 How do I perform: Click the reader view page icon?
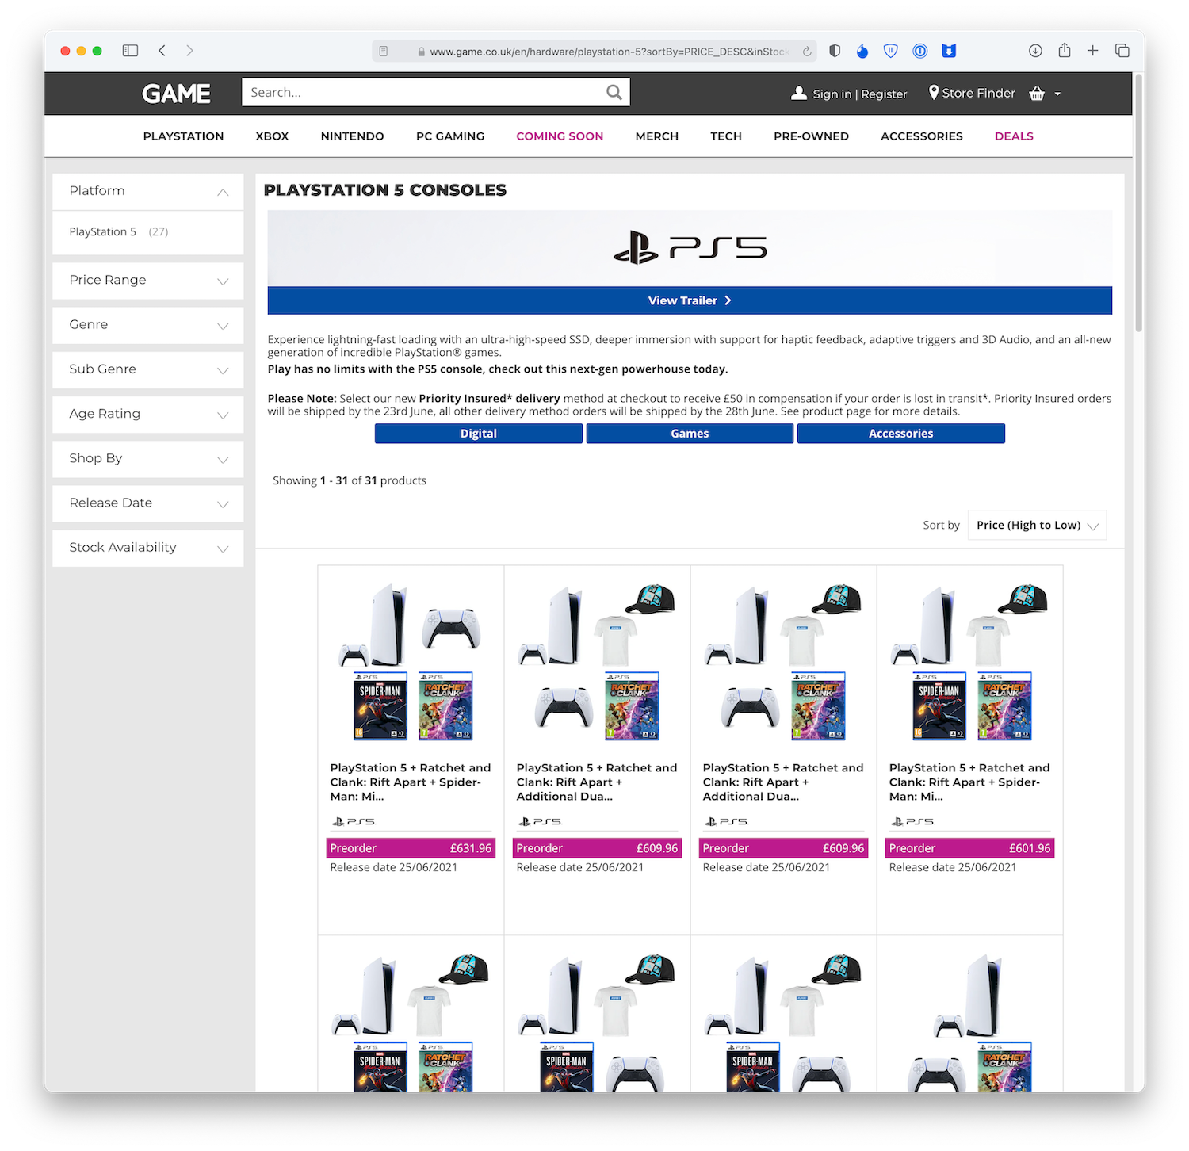[384, 52]
